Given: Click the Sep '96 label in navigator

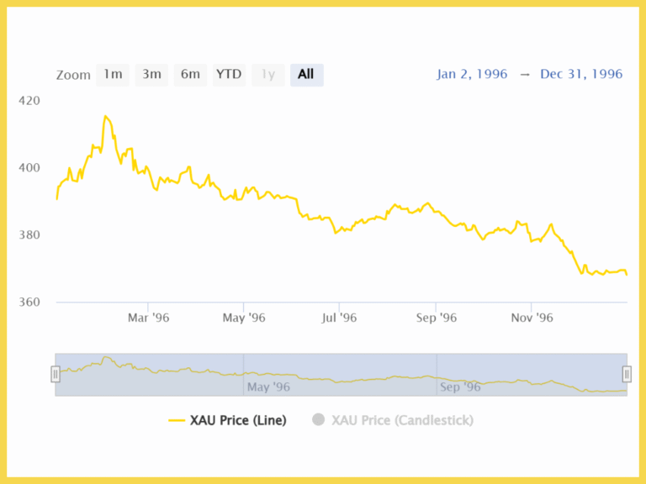Looking at the screenshot, I should [460, 387].
